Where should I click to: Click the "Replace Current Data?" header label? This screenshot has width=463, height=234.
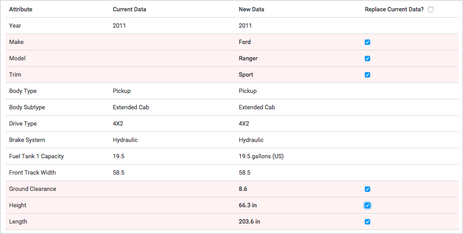click(x=394, y=10)
